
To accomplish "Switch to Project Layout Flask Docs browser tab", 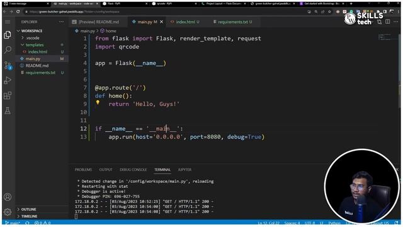I will click(x=224, y=4).
